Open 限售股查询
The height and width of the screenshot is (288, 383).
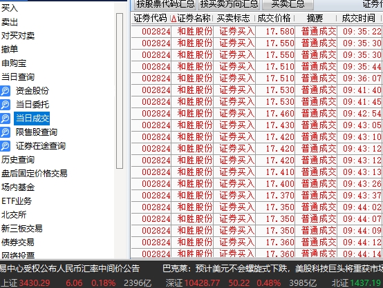(x=37, y=132)
